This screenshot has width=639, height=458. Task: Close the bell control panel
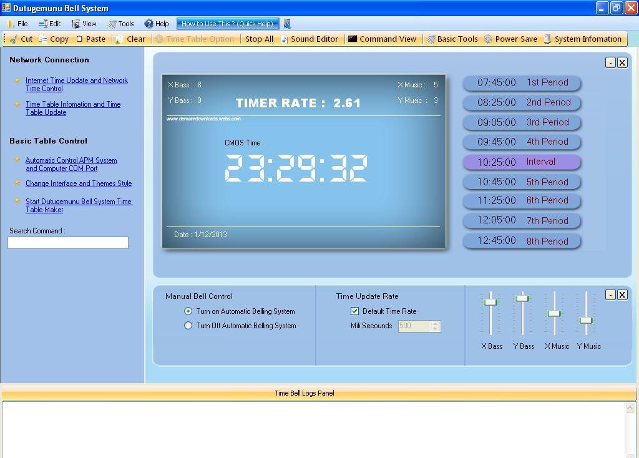click(x=622, y=295)
